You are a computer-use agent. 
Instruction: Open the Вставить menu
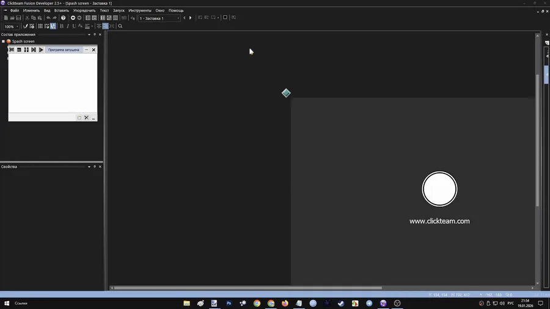[x=62, y=10]
